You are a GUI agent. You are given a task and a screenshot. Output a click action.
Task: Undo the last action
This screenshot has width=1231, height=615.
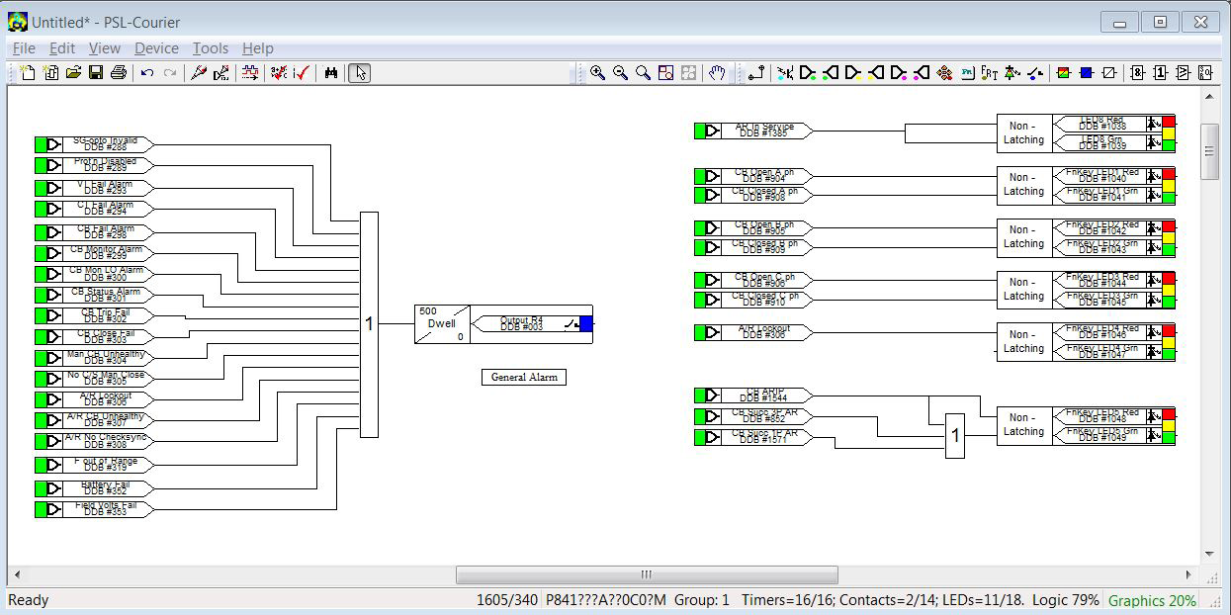(x=146, y=72)
